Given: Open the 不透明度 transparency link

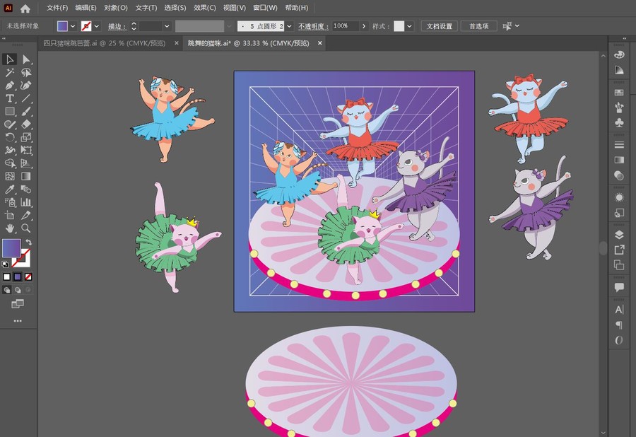Looking at the screenshot, I should point(314,26).
